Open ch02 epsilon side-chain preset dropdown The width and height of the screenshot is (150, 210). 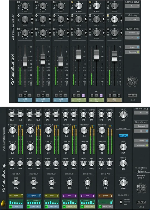coord(34,196)
